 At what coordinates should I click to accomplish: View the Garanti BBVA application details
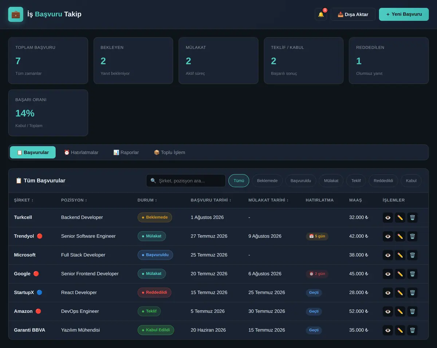tap(388, 330)
